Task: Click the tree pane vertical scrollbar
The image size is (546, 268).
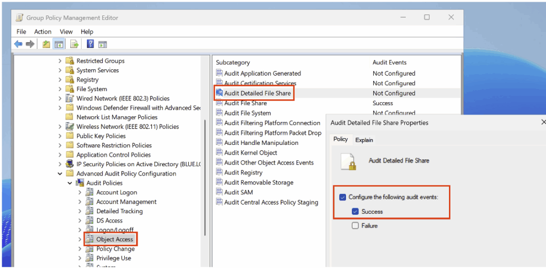Action: point(206,176)
